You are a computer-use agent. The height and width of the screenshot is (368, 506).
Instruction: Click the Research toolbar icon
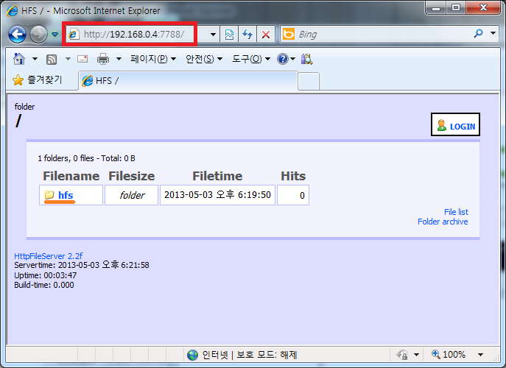306,59
